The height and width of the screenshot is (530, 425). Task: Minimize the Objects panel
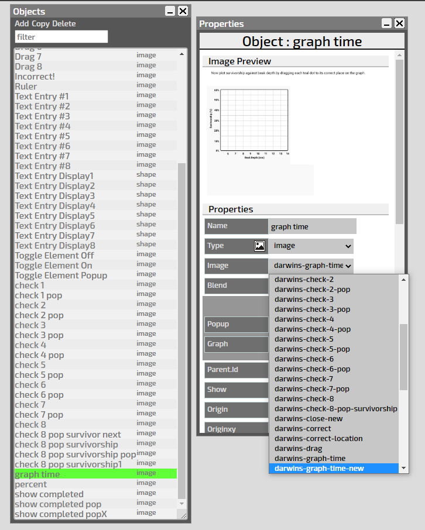[x=170, y=11]
